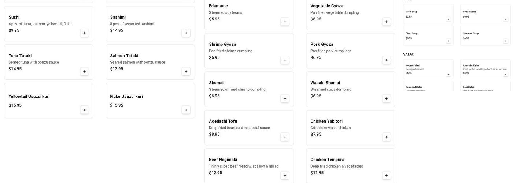Add Vegetable Gyoza to the order
Viewport: 513px width, 183px height.
point(386,22)
